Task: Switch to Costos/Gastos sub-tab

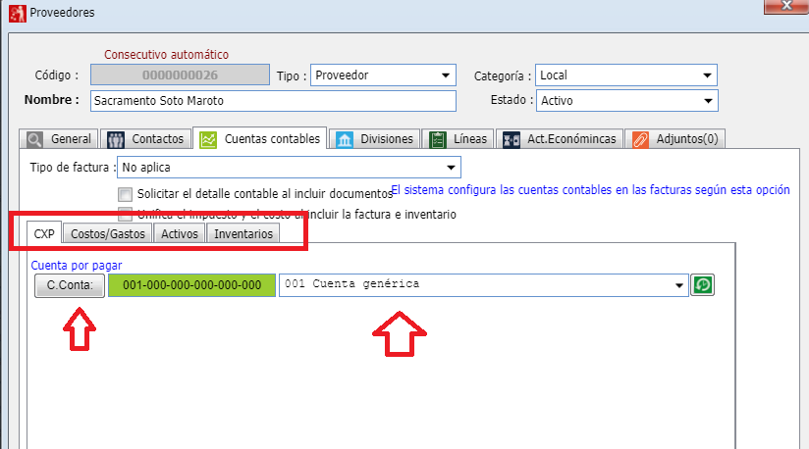Action: pyautogui.click(x=108, y=233)
